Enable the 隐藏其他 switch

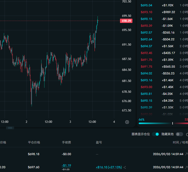click(179, 134)
